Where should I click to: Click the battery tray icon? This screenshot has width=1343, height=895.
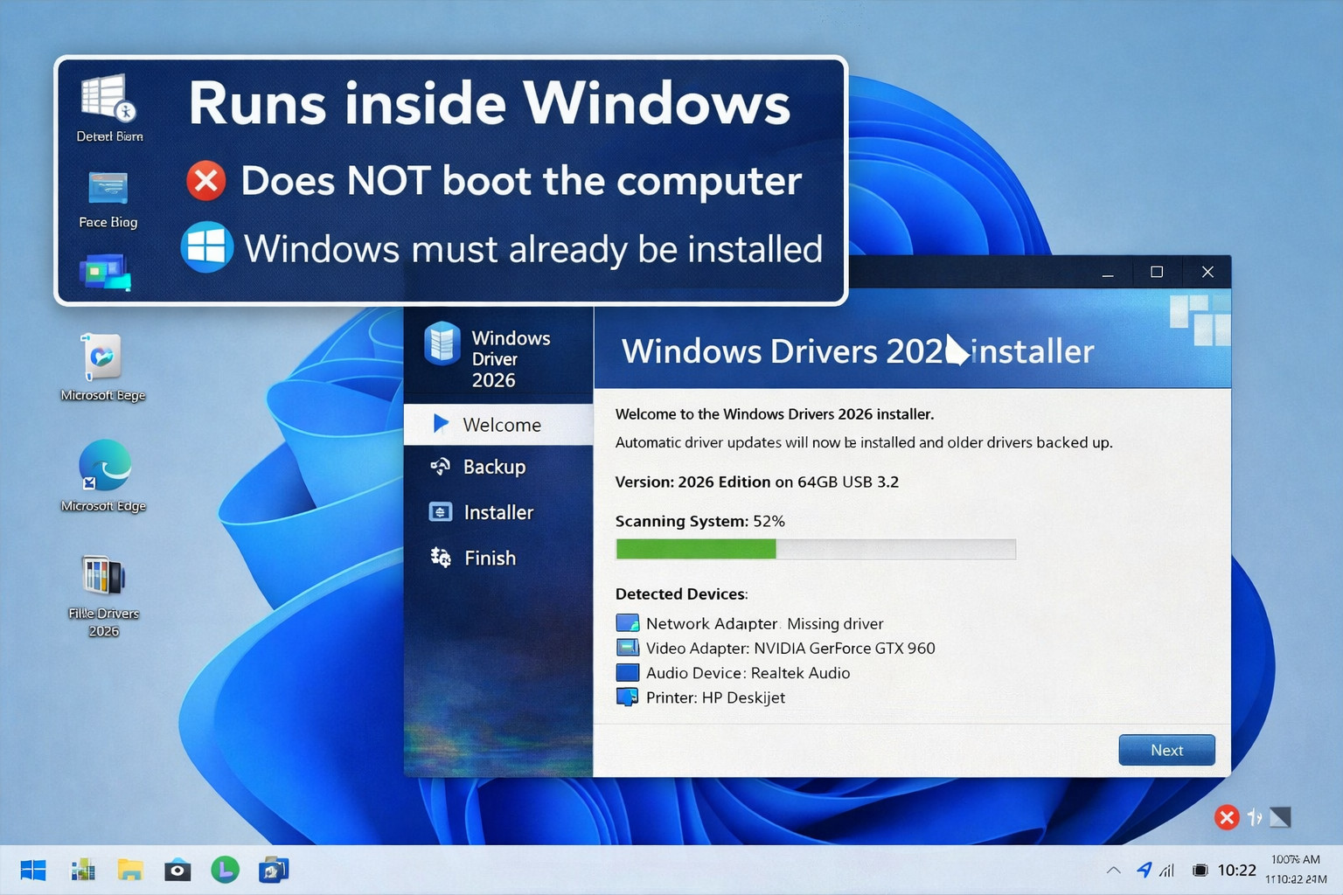1200,871
